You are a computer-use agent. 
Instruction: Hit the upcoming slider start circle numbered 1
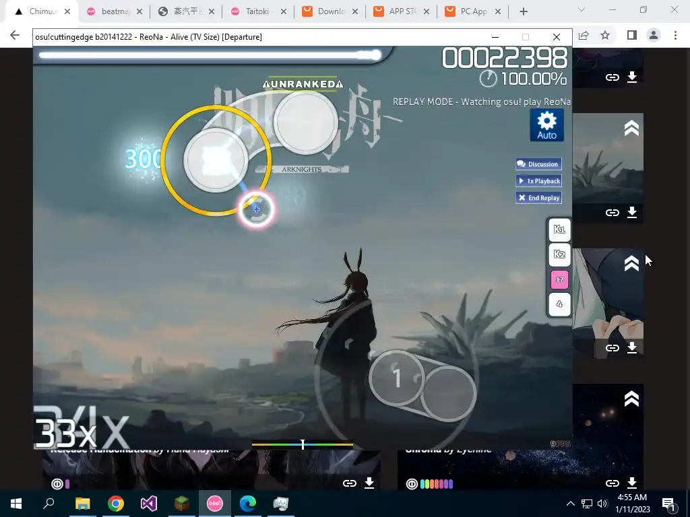tap(397, 378)
